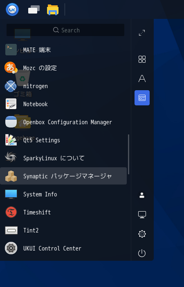
Task: Launch Timeshift backup tool
Action: click(x=63, y=212)
